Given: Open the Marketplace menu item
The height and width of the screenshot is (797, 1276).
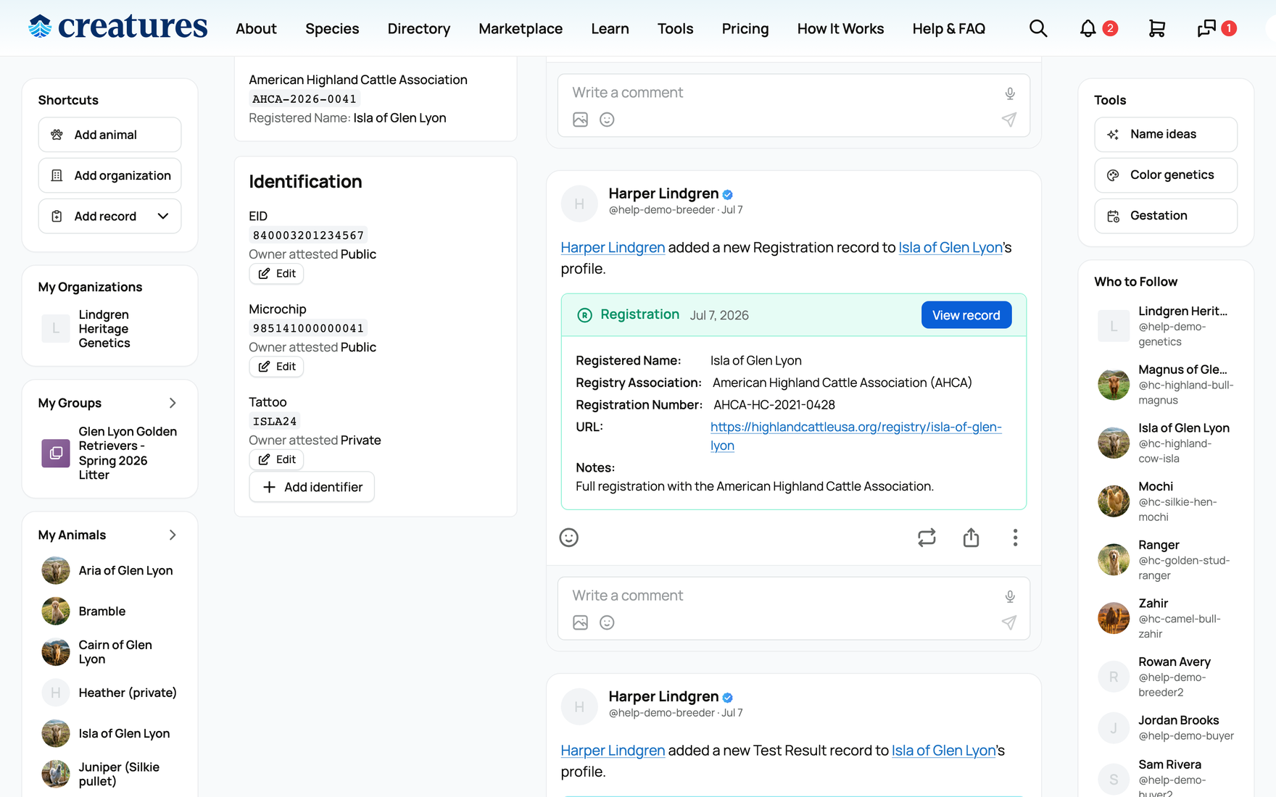Looking at the screenshot, I should point(521,28).
